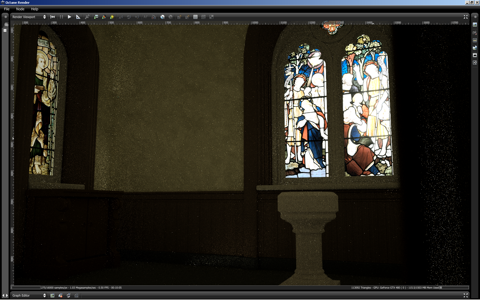Select the ruler/triangle measure tool in render toolbar
This screenshot has height=300, width=480.
click(x=78, y=17)
